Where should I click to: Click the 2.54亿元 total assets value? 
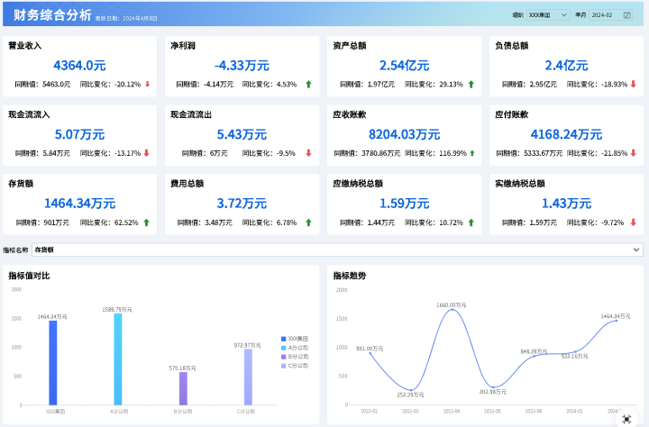pos(404,65)
